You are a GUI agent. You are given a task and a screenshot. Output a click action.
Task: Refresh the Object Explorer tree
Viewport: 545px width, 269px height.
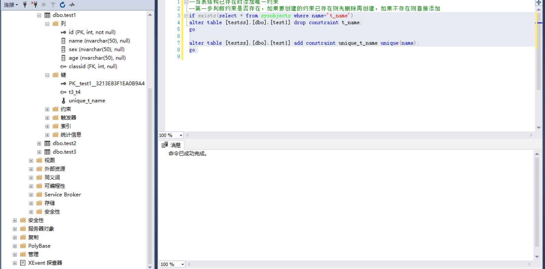(62, 4)
